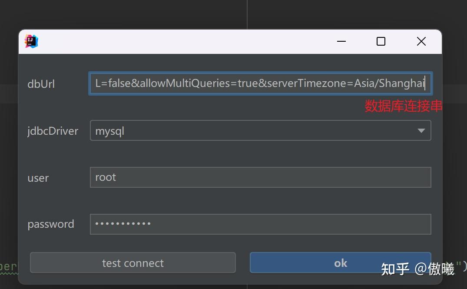Click the jdbcDriver dropdown arrow
467x289 pixels.
click(x=420, y=130)
